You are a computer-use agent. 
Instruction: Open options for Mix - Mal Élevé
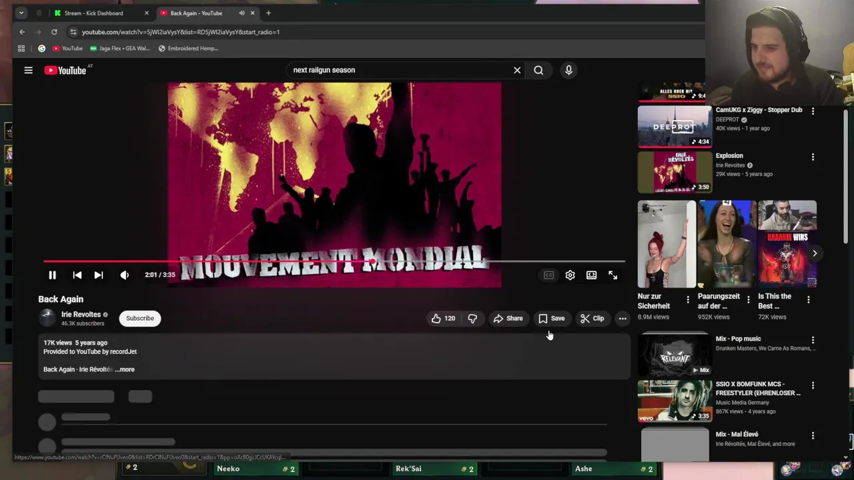click(813, 435)
